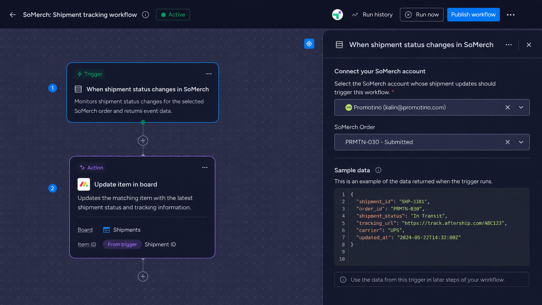The image size is (542, 305).
Task: Add a step below the action card
Action: tap(143, 276)
